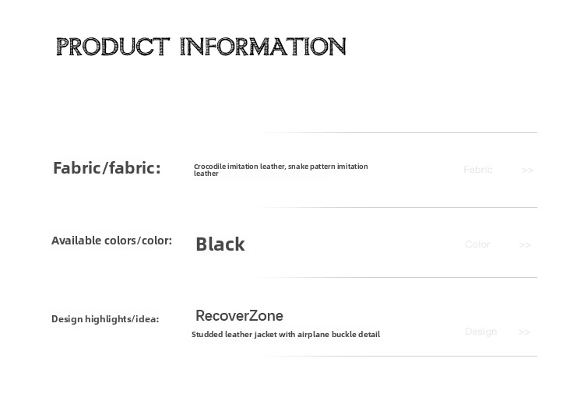Click the RecoverZone brand name
Viewport: 584px width, 397px height.
pos(239,316)
